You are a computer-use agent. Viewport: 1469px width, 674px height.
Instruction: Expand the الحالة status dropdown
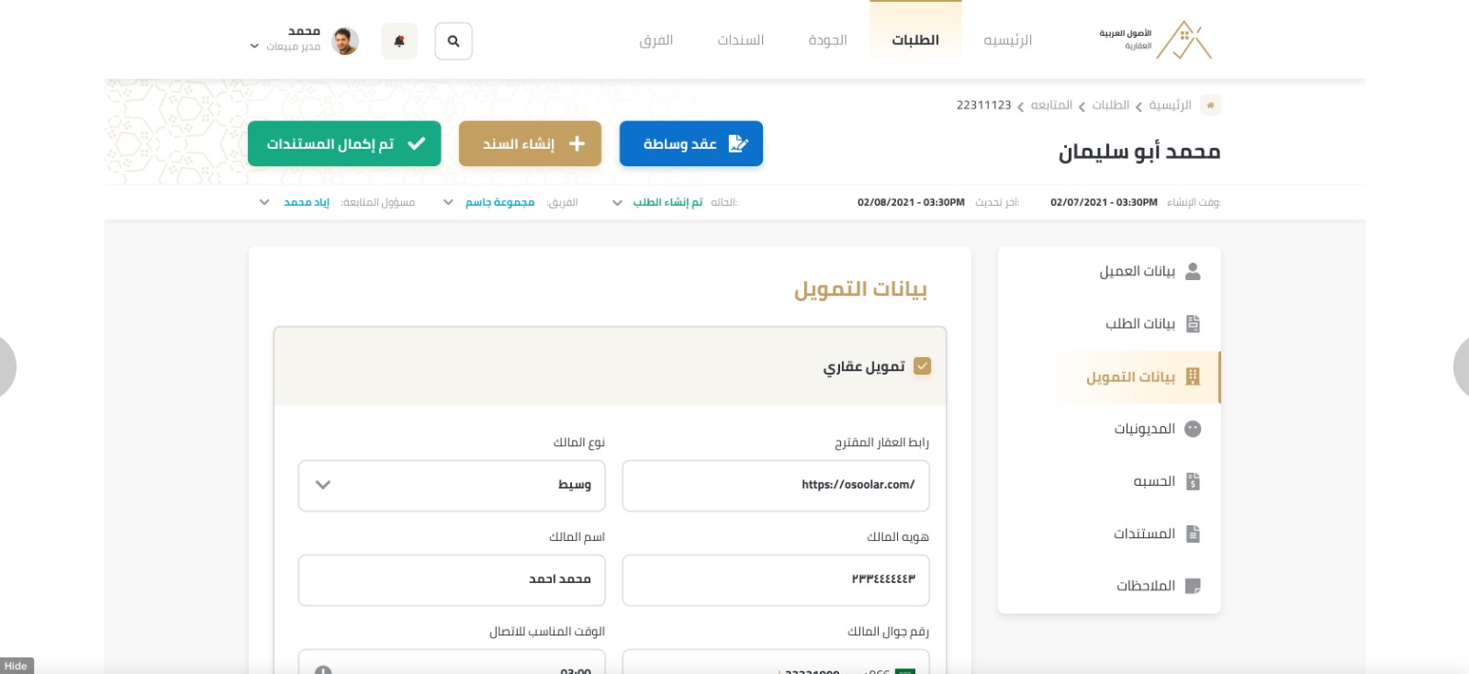click(617, 202)
